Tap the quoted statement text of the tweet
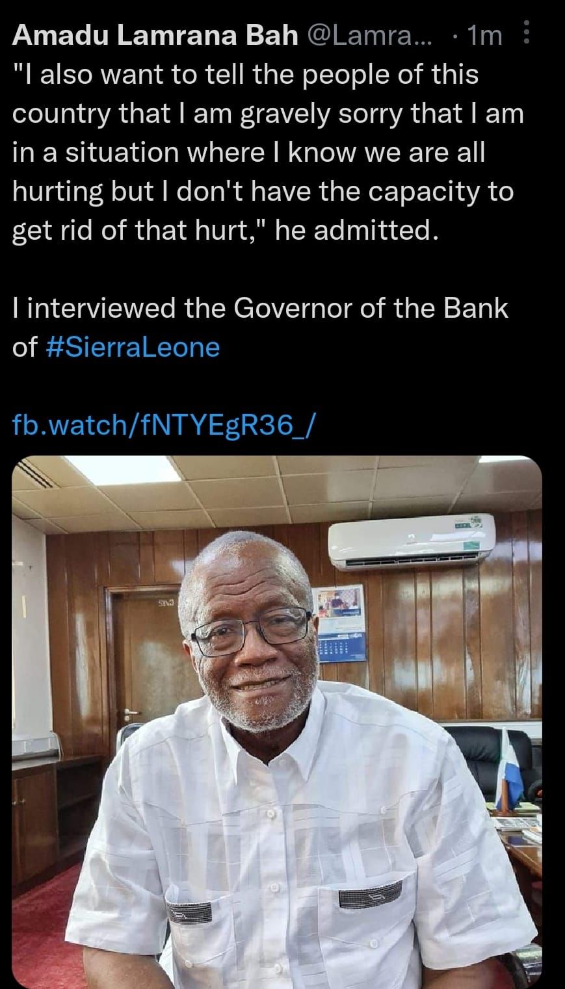Image resolution: width=565 pixels, height=989 pixels. (268, 152)
